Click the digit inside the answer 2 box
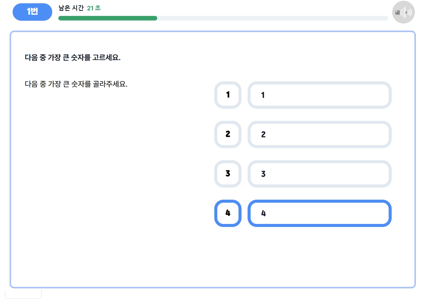 pos(263,134)
